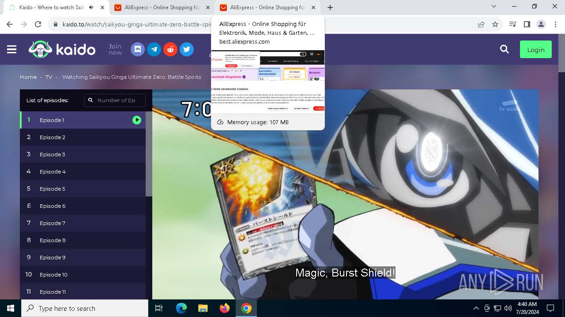This screenshot has width=565, height=317.
Task: Reload the current page
Action: tap(38, 24)
